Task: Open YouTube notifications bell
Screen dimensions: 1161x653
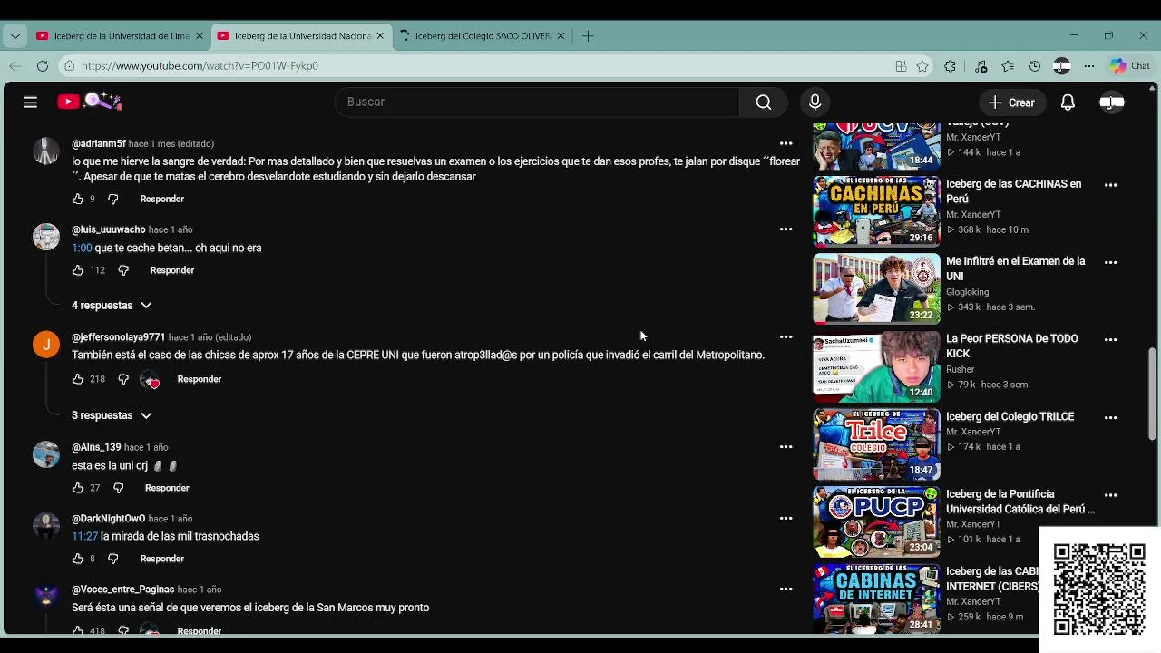Action: [x=1068, y=102]
